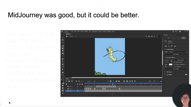This screenshot has height=107, width=191.
Task: Click the layer parenting view icon
Action: point(79,81)
